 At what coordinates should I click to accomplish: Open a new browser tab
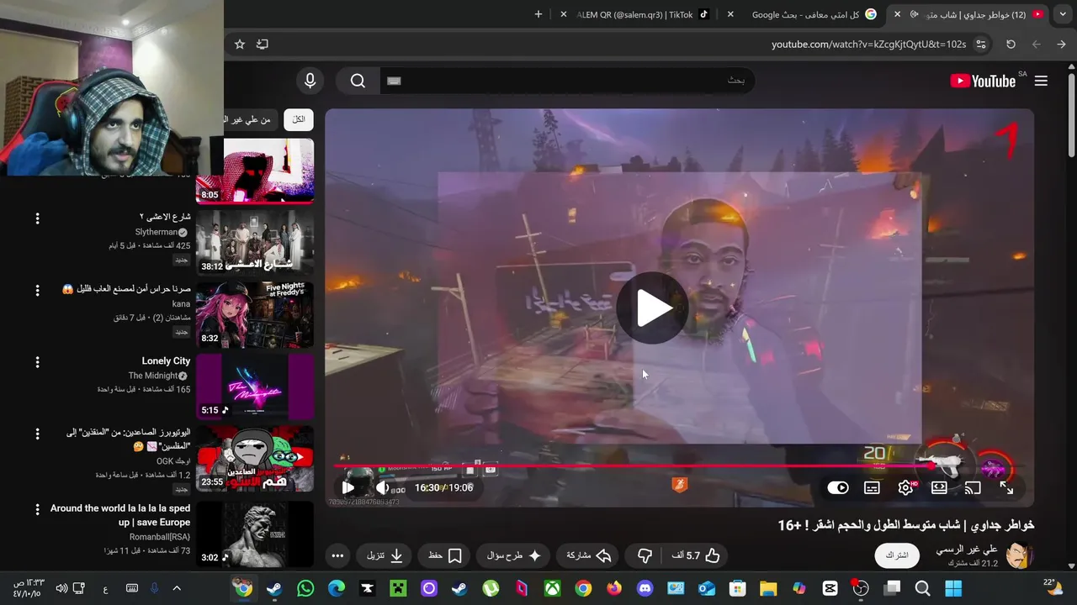point(538,14)
